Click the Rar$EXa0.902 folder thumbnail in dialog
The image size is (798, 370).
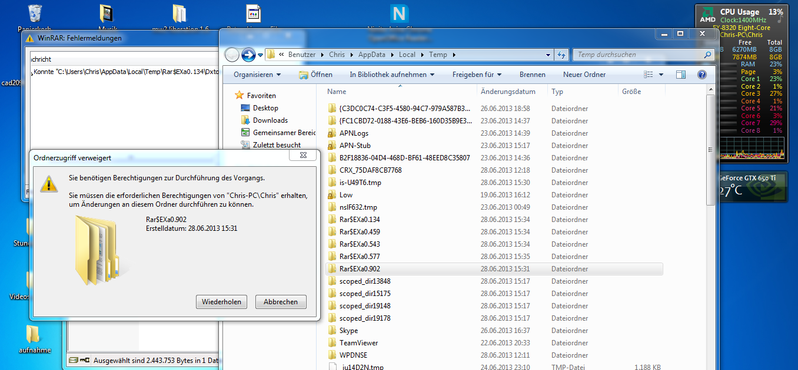click(x=97, y=250)
